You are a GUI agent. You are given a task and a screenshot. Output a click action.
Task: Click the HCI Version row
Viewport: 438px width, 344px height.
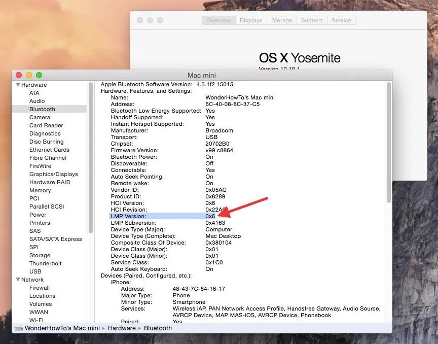[x=163, y=203]
